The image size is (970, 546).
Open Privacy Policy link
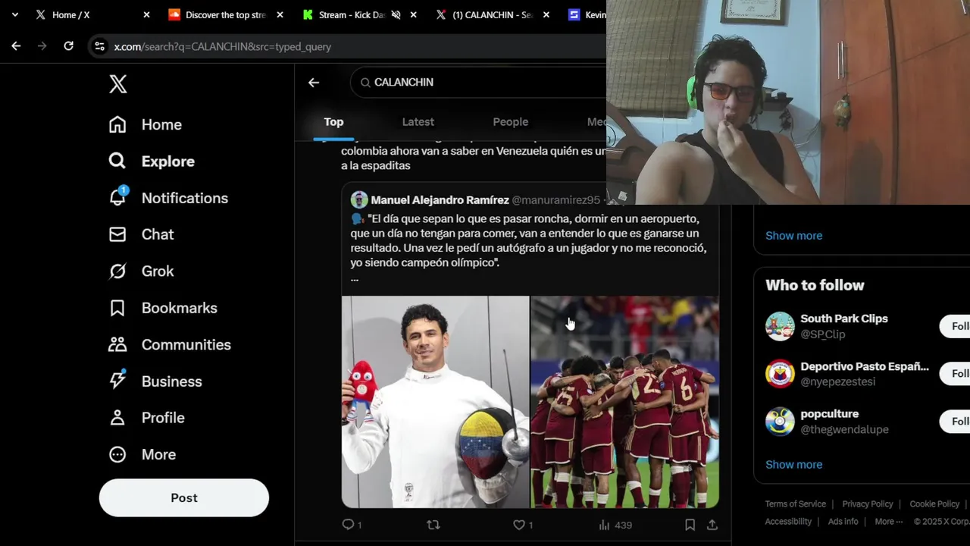click(868, 504)
